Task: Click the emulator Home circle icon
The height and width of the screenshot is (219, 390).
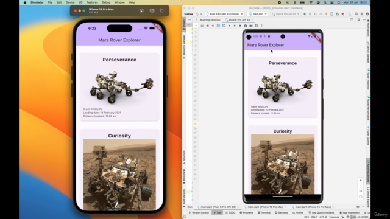Action: point(235,26)
